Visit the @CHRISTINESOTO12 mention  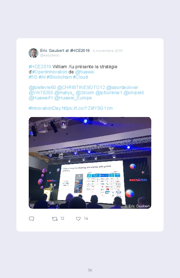[81, 87]
